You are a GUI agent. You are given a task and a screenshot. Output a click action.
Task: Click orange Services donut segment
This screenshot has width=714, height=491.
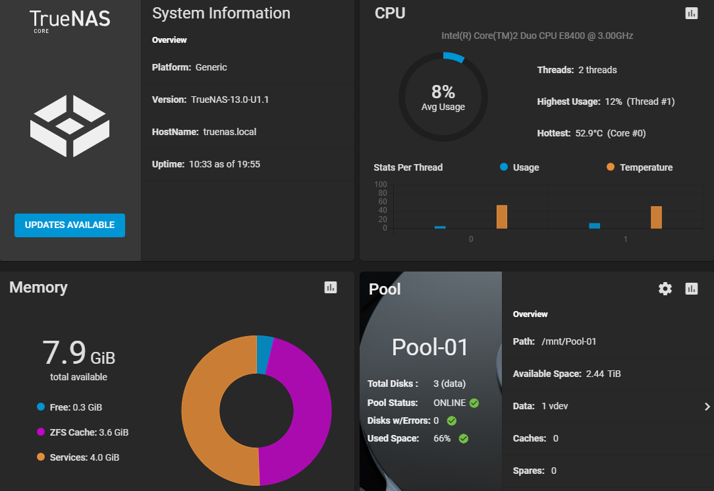tap(200, 410)
